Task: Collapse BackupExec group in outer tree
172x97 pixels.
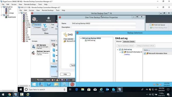Action: 1,7
